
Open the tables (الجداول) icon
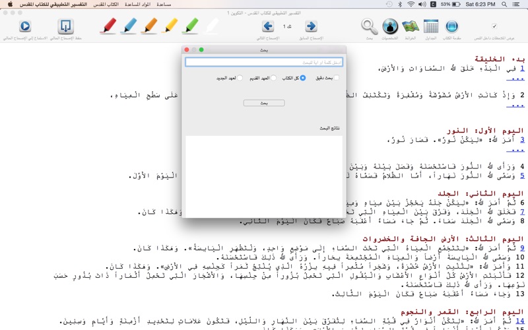(431, 26)
